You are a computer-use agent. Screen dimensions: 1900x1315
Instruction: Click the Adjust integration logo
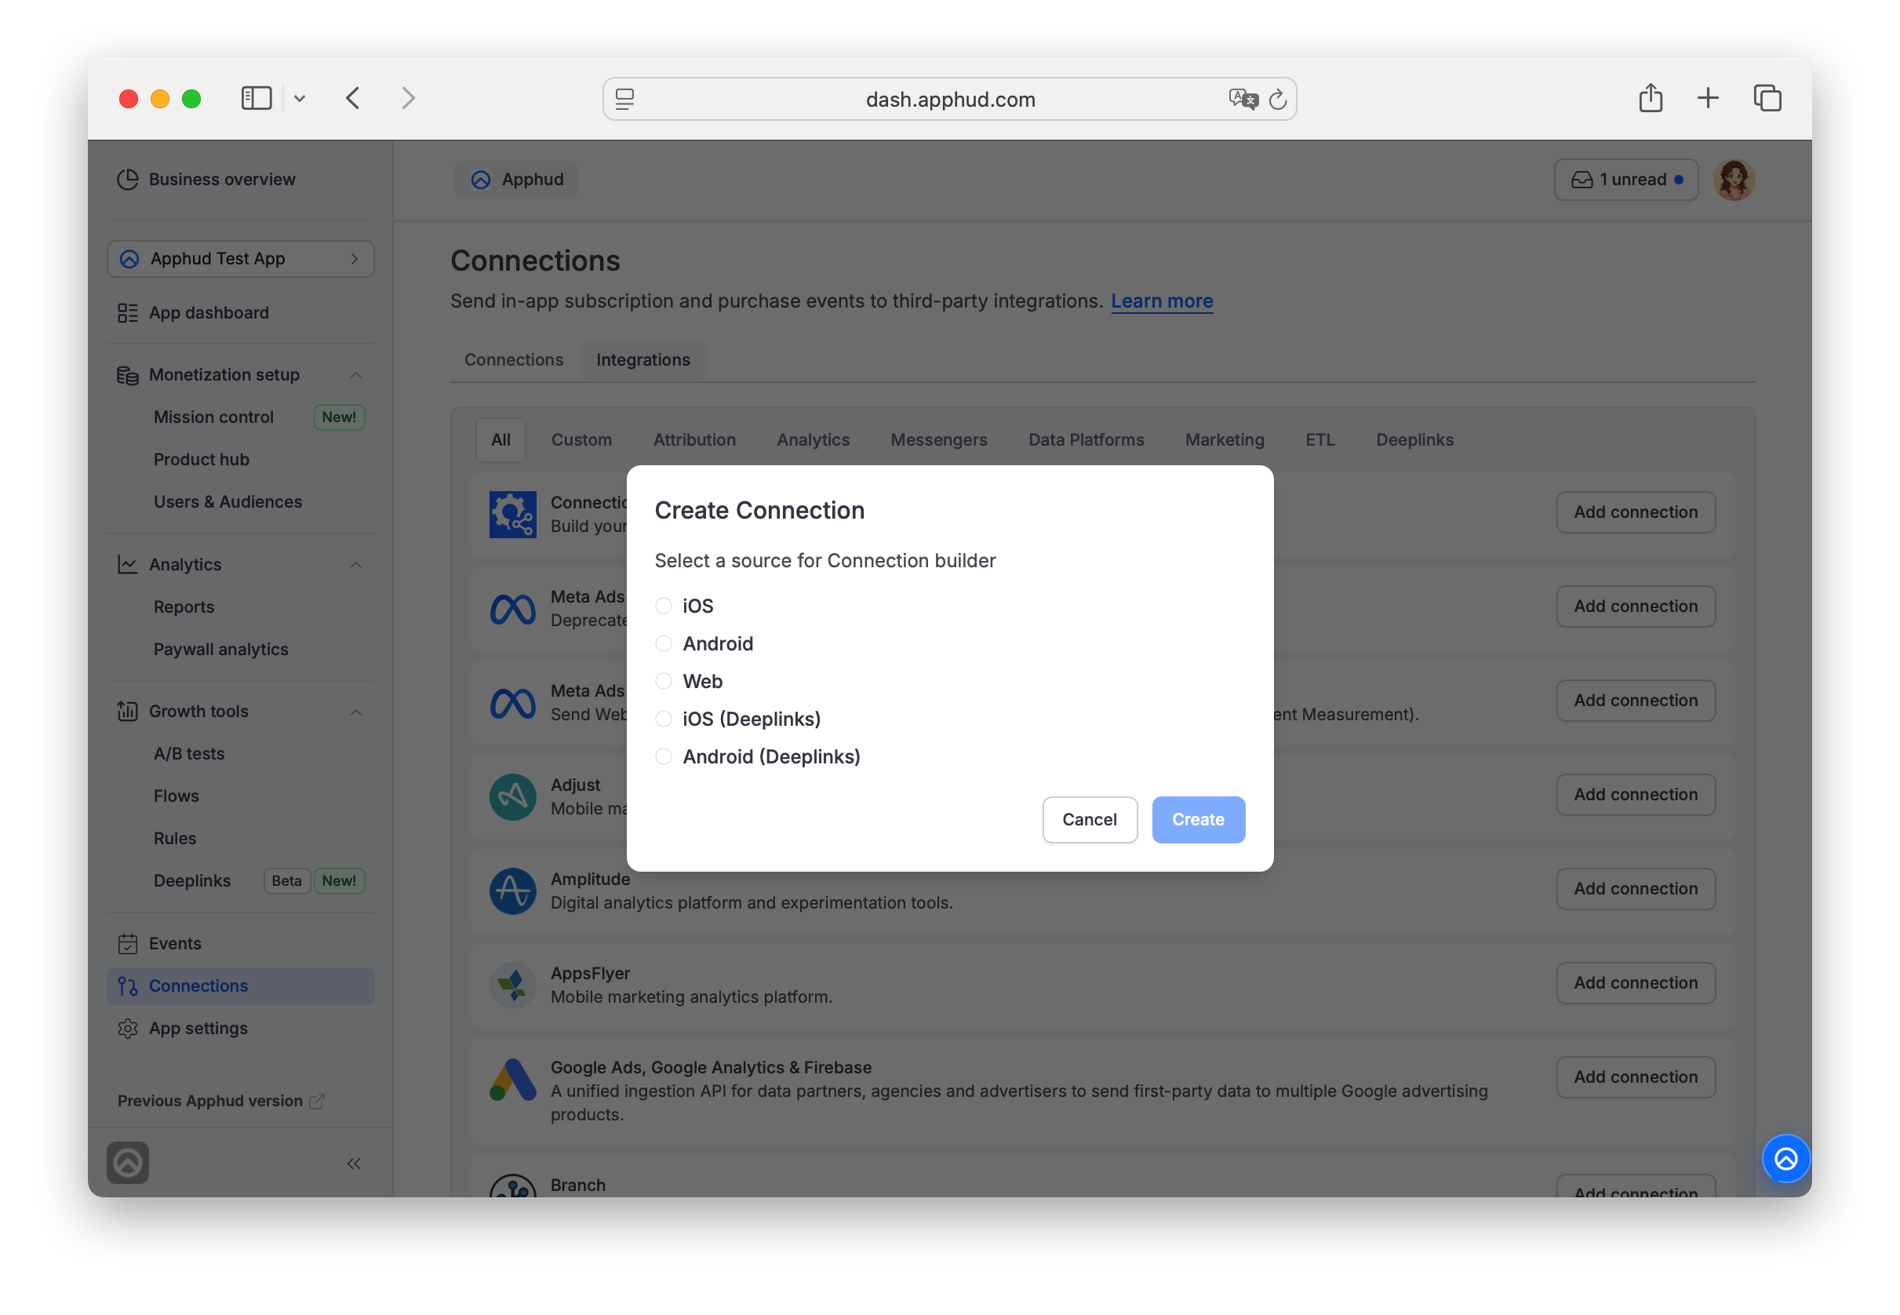tap(512, 796)
